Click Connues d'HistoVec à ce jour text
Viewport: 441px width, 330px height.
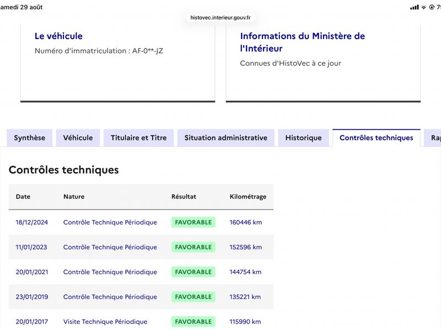point(291,63)
